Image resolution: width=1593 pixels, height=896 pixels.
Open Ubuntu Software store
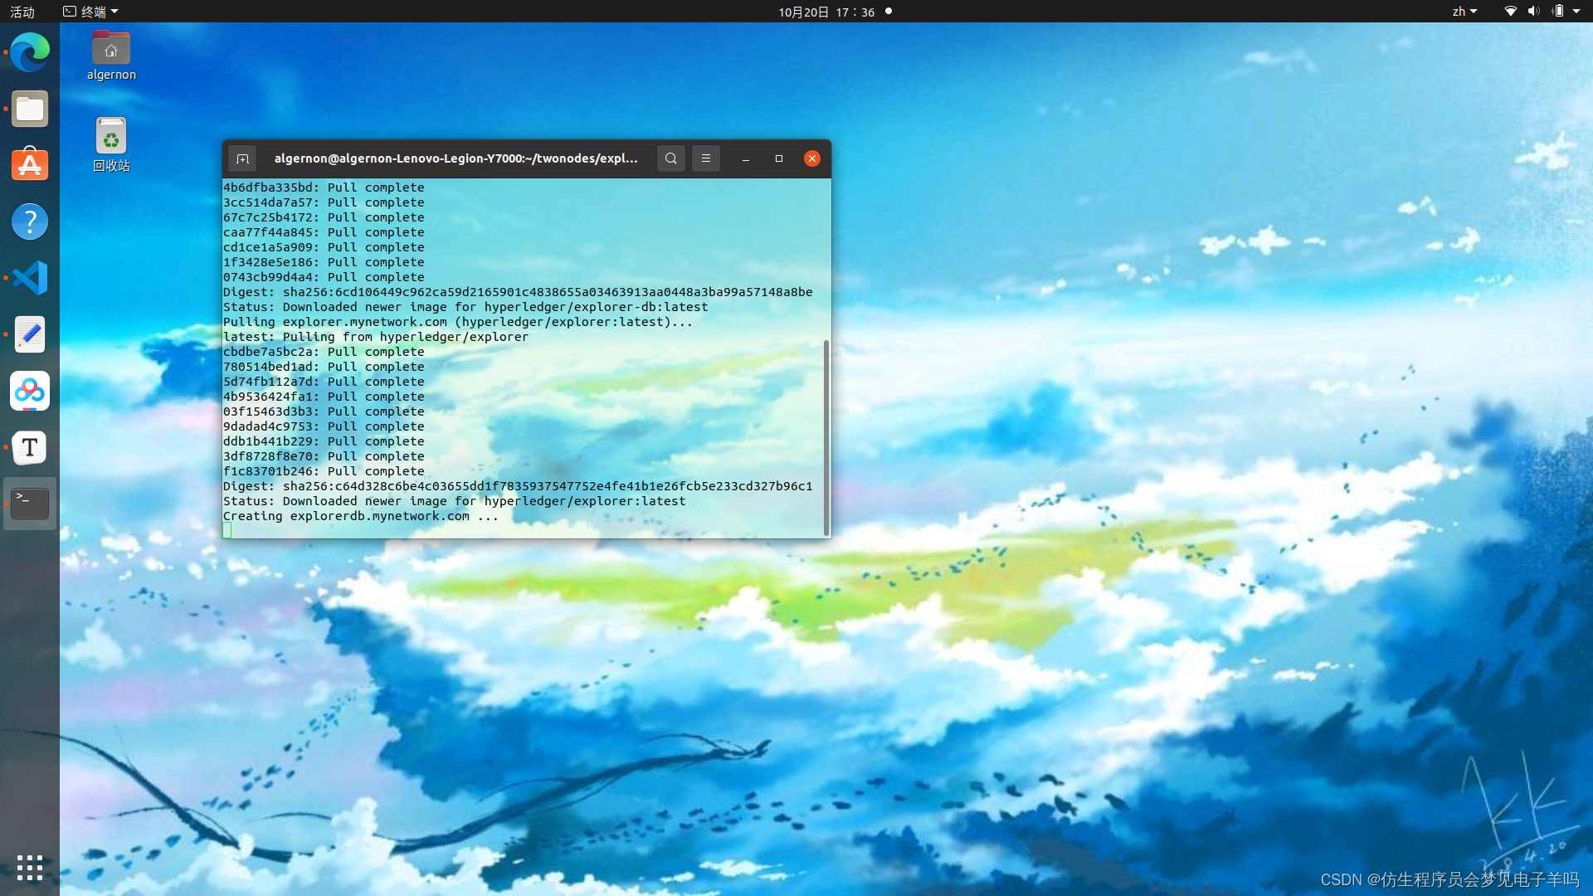(x=30, y=165)
